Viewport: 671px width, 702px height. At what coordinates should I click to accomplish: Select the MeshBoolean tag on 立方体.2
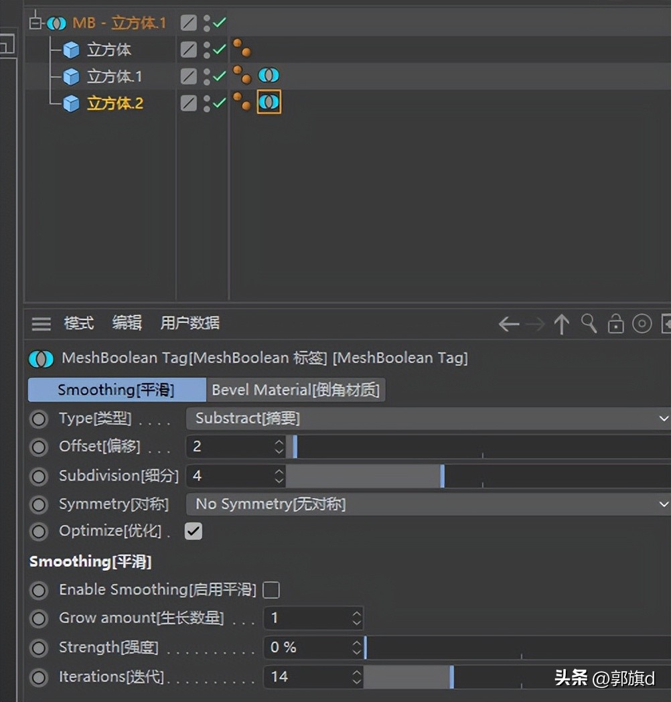point(267,103)
